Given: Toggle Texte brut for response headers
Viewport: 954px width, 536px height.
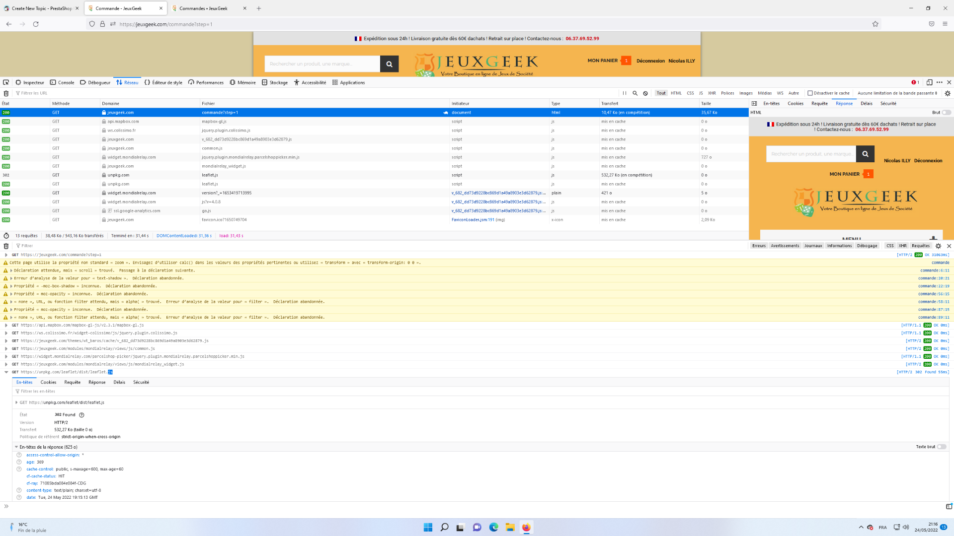Looking at the screenshot, I should [x=942, y=447].
